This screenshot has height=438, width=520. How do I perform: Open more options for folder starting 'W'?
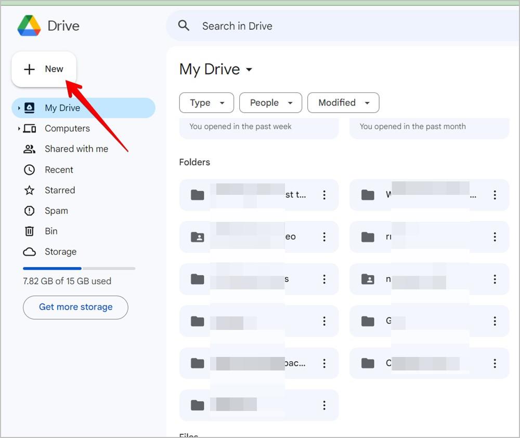click(495, 195)
